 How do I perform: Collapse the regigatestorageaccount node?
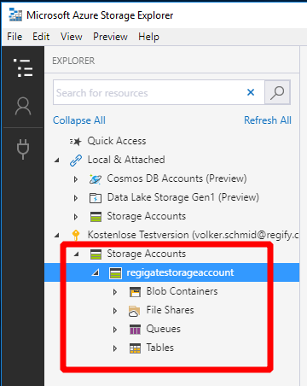(x=96, y=272)
